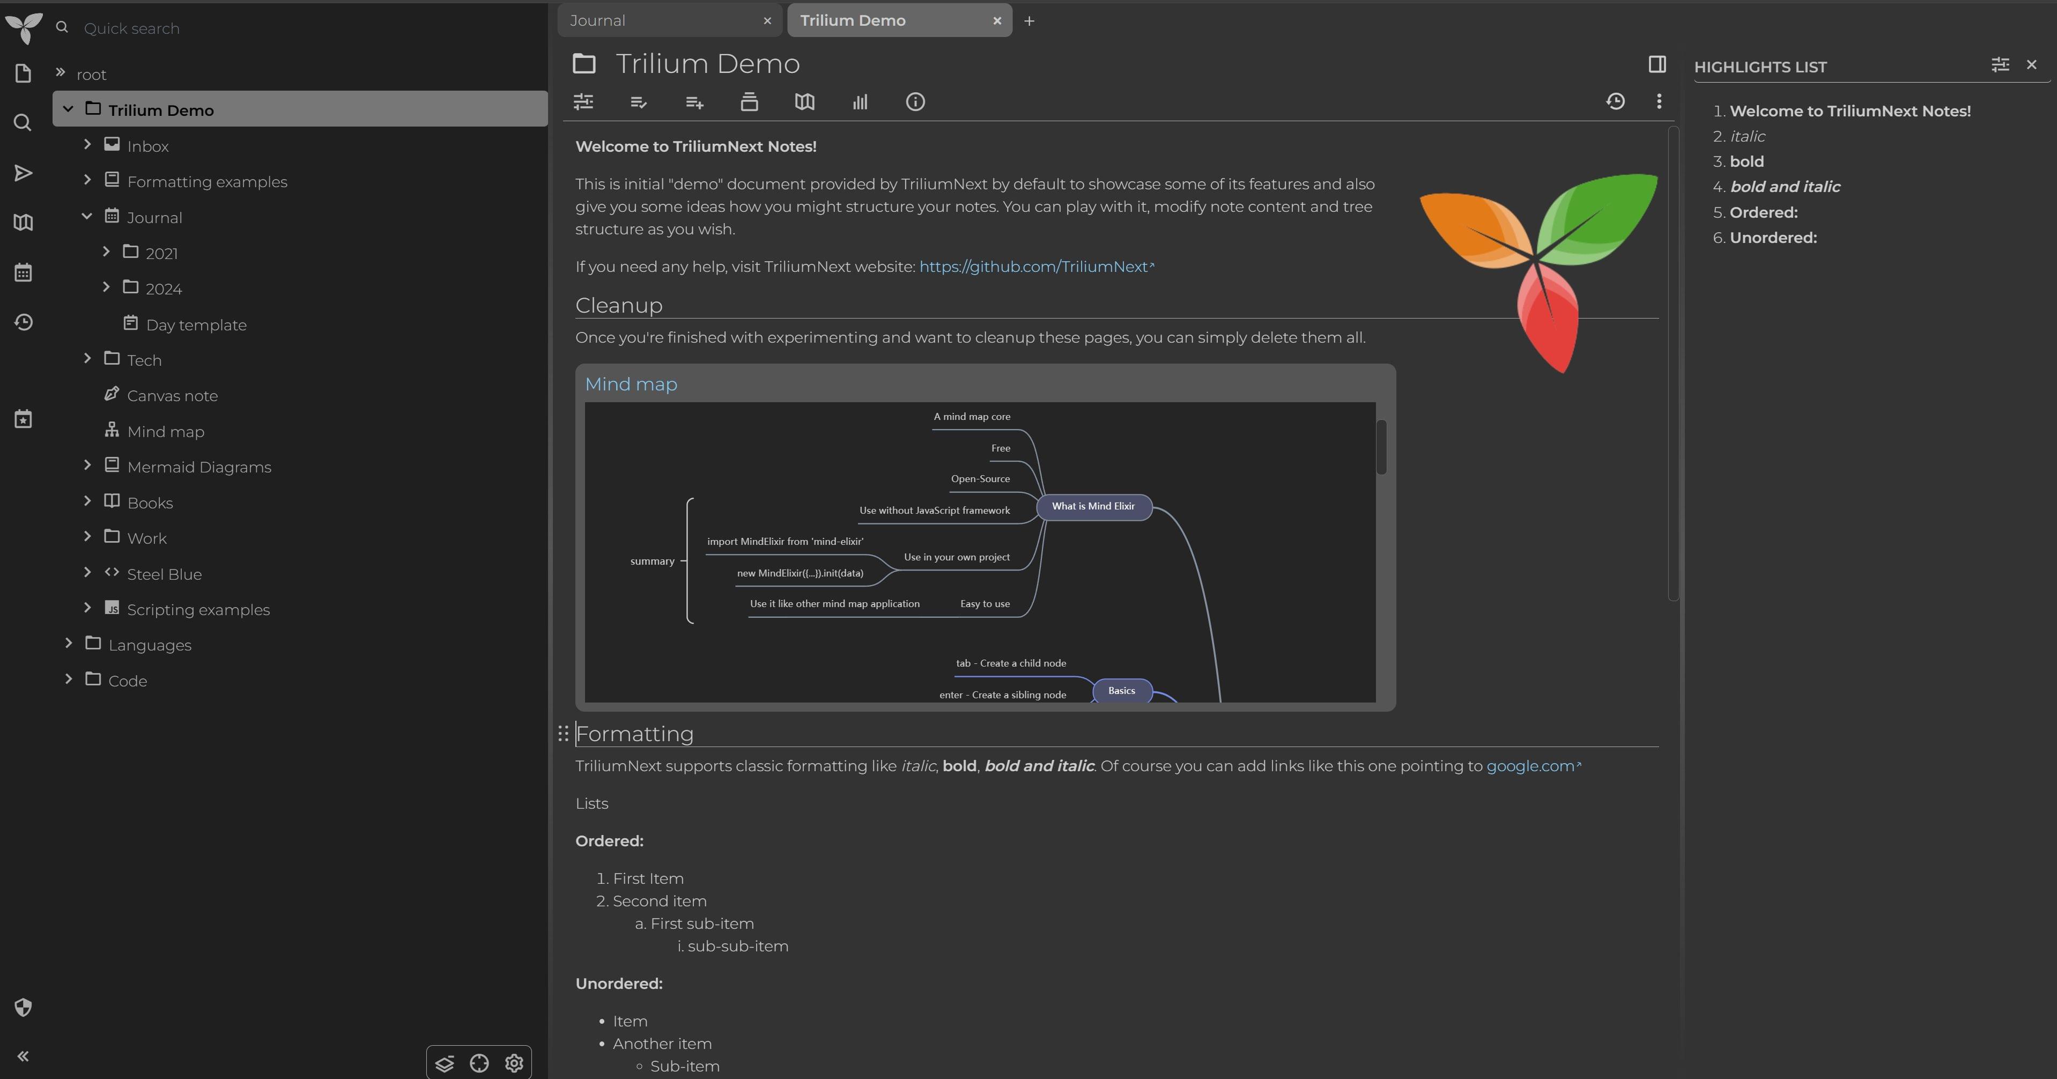Open note revisions history icon
Screen dimensions: 2057x1079
(1615, 101)
